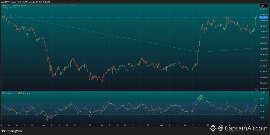This screenshot has width=270, height=135.
Task: Click the Binance diamond logo watermark
Action: 213,128
